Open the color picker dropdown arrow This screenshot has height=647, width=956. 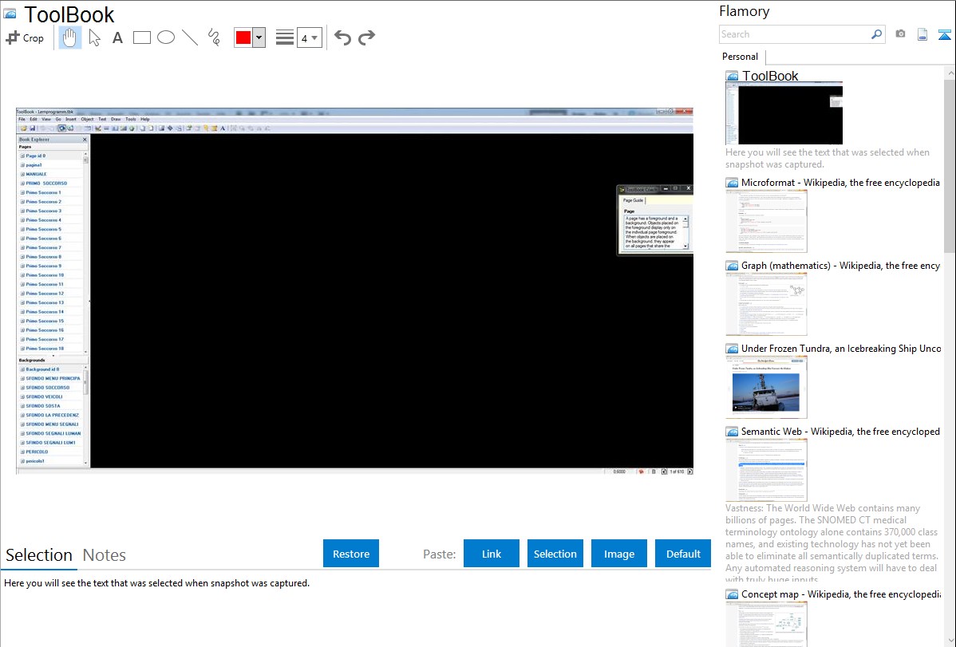[x=259, y=37]
